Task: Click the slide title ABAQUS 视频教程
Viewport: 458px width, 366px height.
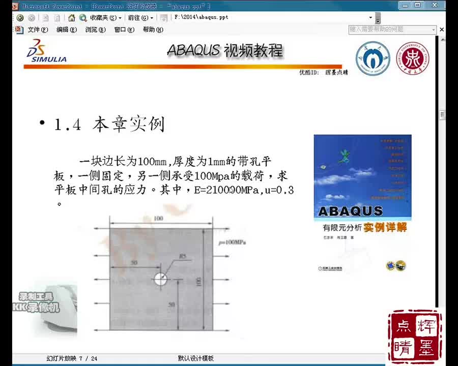Action: tap(225, 50)
